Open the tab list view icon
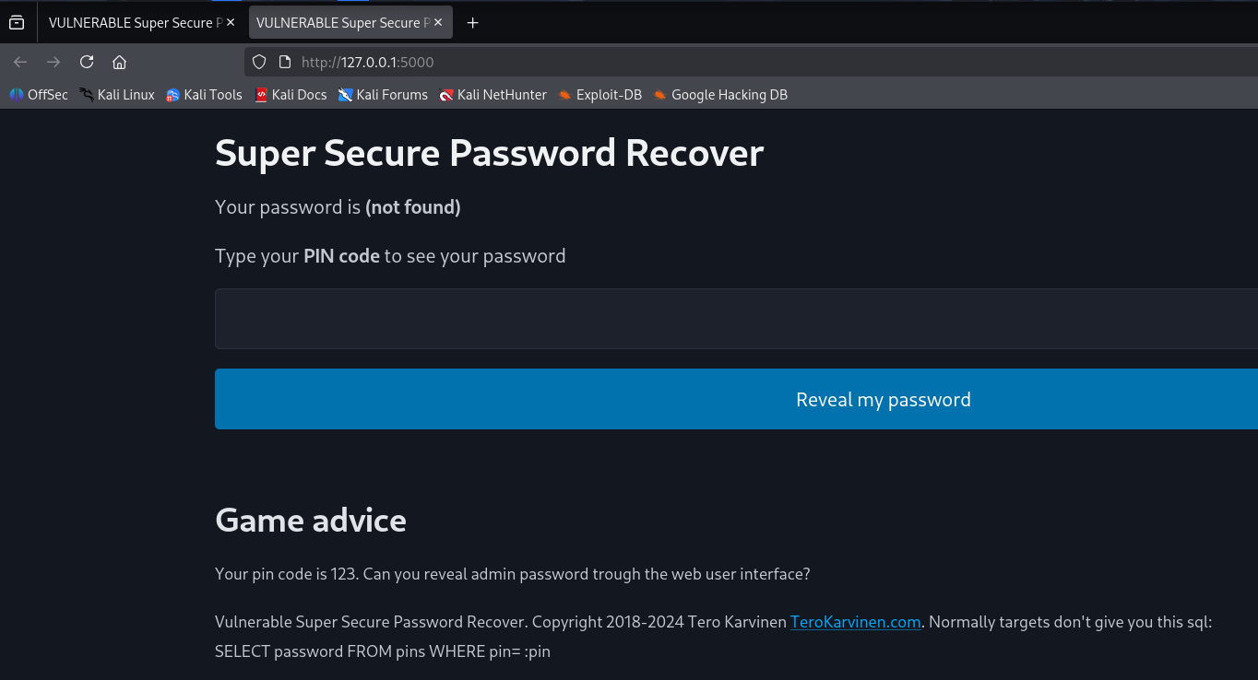Screen dimensions: 1258x680 pyautogui.click(x=17, y=23)
